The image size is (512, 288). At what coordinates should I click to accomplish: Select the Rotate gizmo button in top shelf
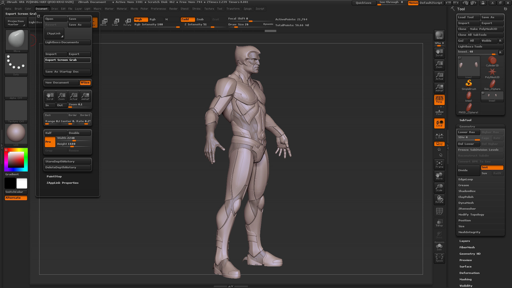(127, 22)
